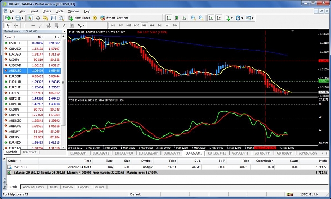This screenshot has height=199, width=331.
Task: Open the Tools menu
Action: (x=59, y=11)
